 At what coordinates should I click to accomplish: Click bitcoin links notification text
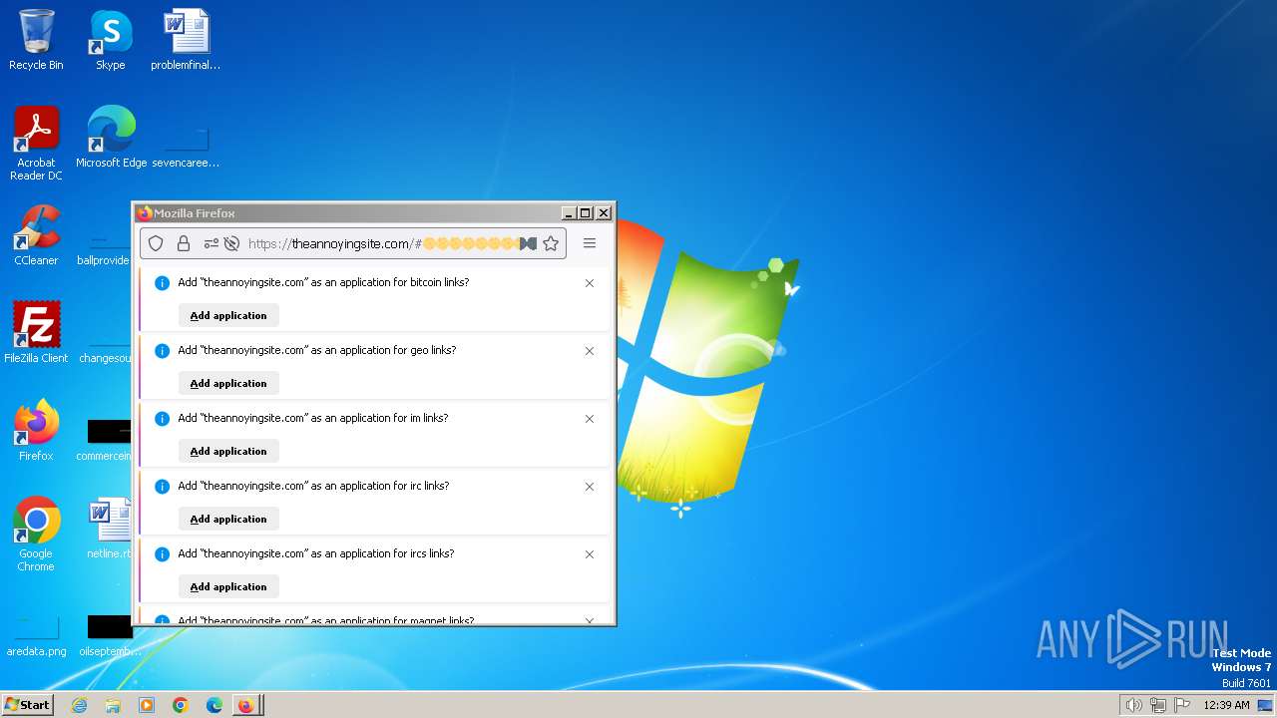323,282
